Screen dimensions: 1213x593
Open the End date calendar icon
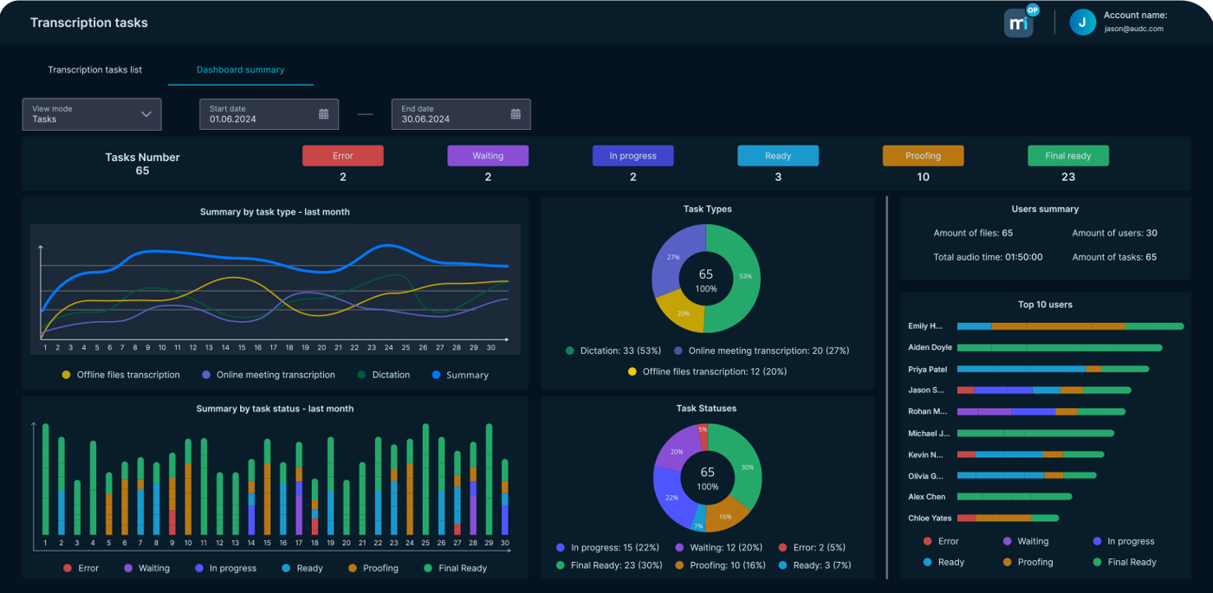click(516, 114)
